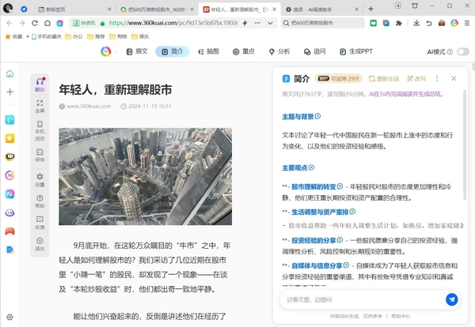
Task: Click 重新生成 regenerate button
Action: (x=384, y=79)
